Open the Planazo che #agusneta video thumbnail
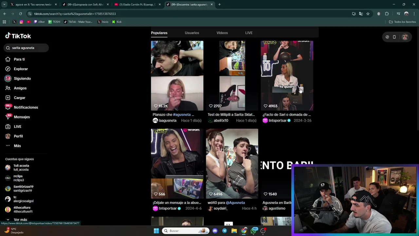419x236 pixels. (177, 76)
